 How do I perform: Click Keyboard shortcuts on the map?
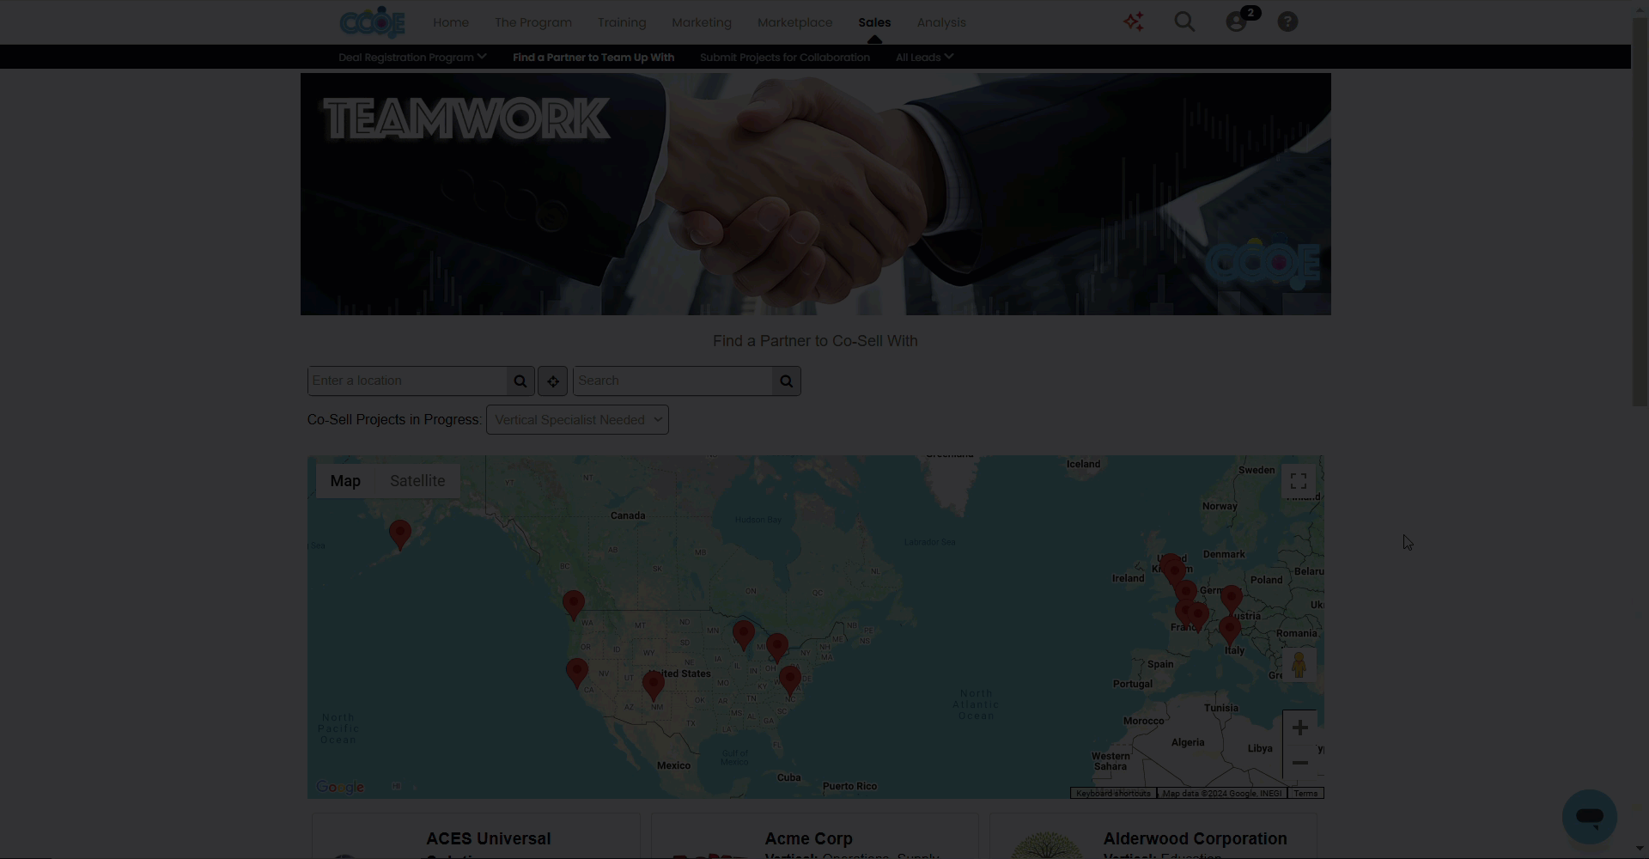tap(1113, 794)
